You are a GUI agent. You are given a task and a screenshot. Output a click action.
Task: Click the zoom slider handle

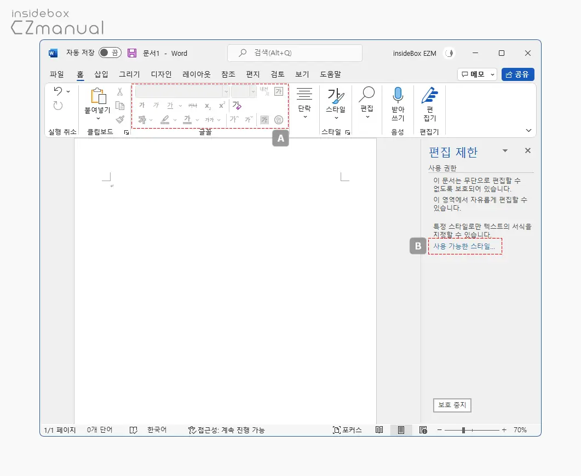[463, 430]
